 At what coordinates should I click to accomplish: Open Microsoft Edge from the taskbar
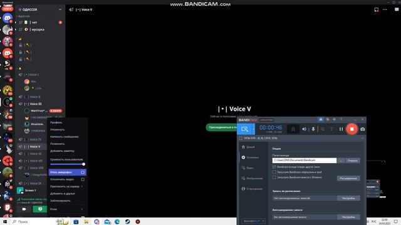click(117, 222)
